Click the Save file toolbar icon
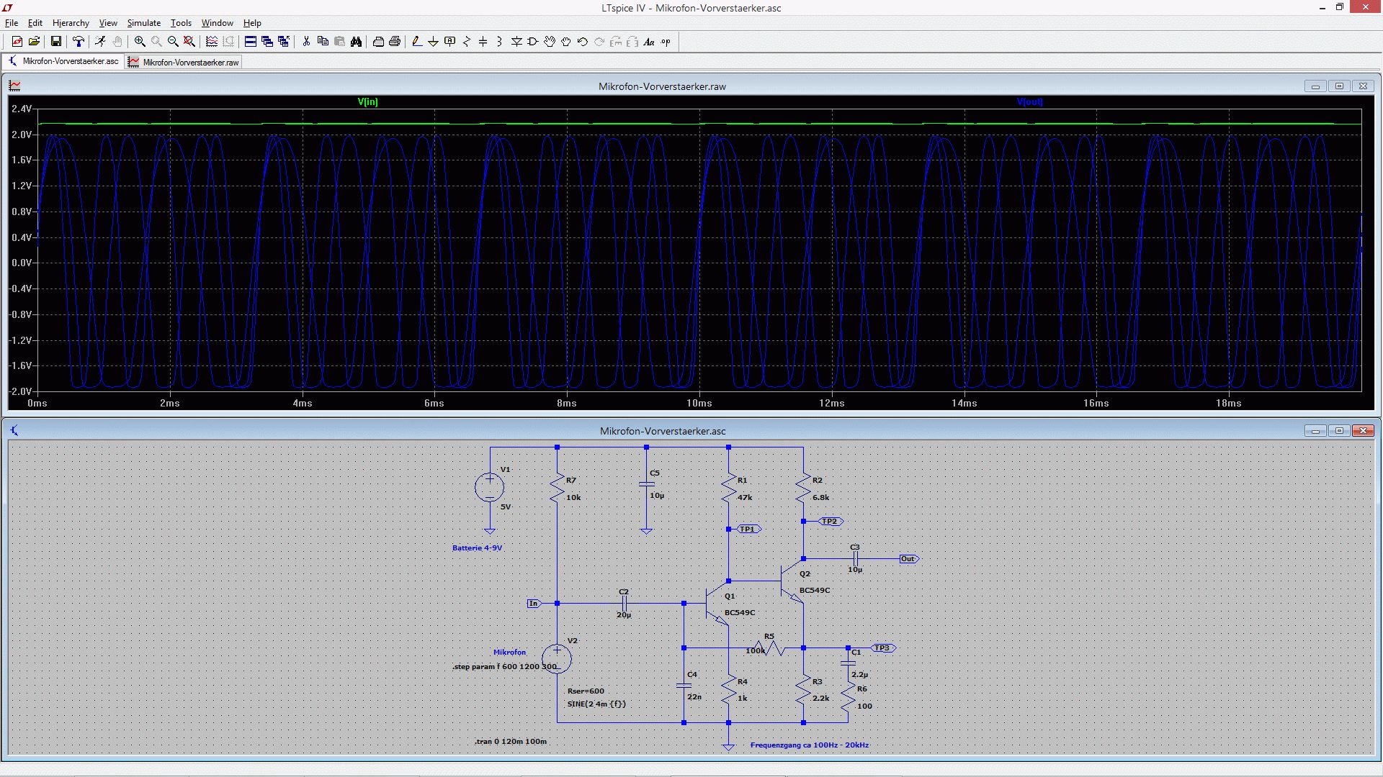 coord(55,42)
